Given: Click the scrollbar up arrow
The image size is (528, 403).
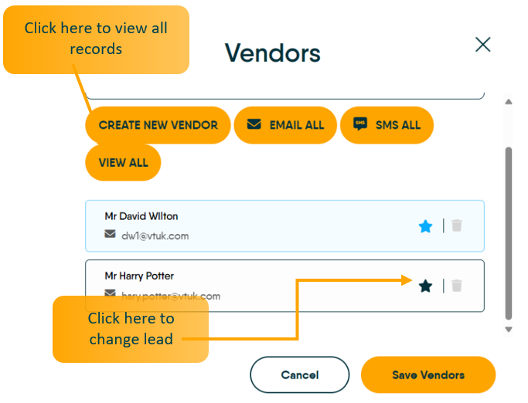Looking at the screenshot, I should [x=508, y=101].
